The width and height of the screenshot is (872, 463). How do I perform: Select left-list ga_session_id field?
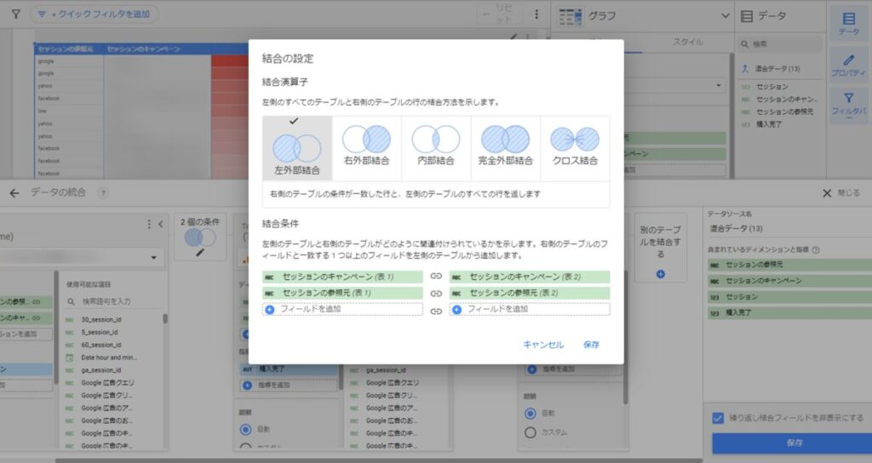coord(101,370)
